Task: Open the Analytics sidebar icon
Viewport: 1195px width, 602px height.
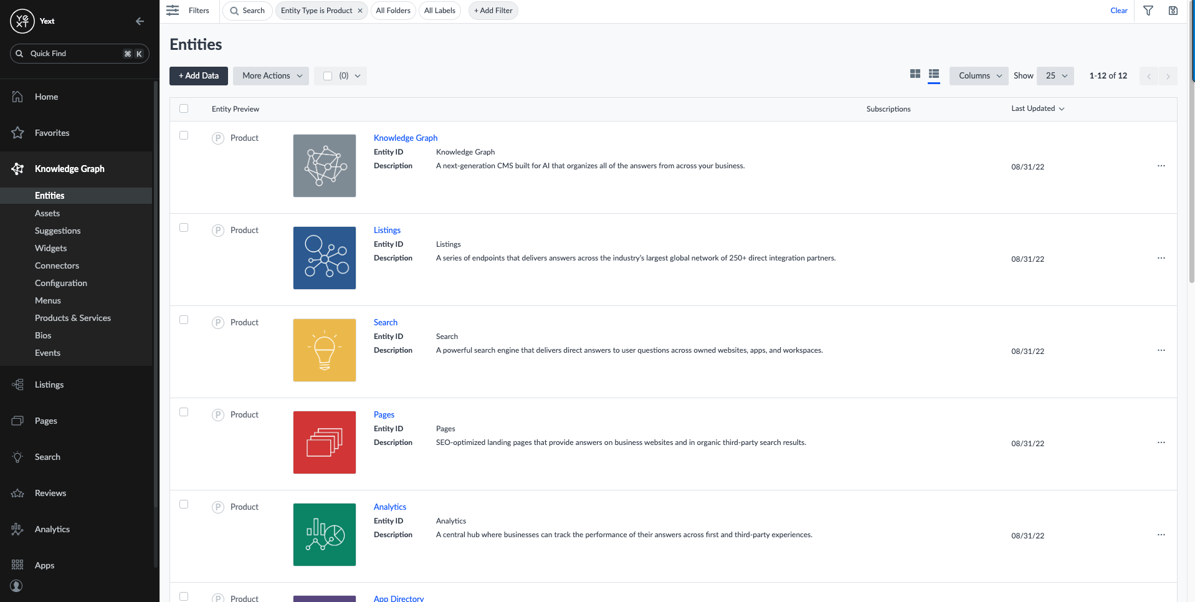Action: click(x=16, y=528)
